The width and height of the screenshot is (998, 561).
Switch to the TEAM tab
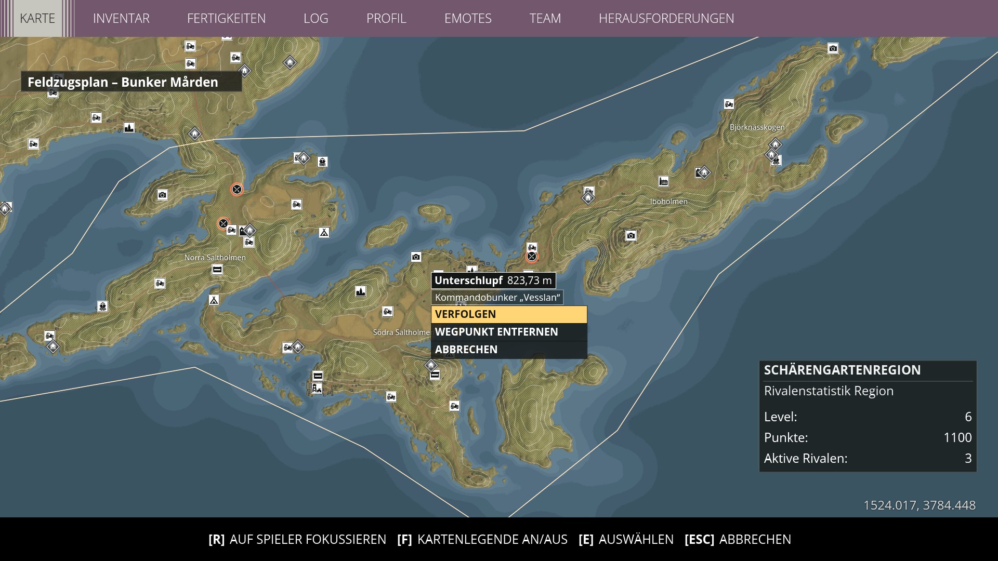point(545,18)
